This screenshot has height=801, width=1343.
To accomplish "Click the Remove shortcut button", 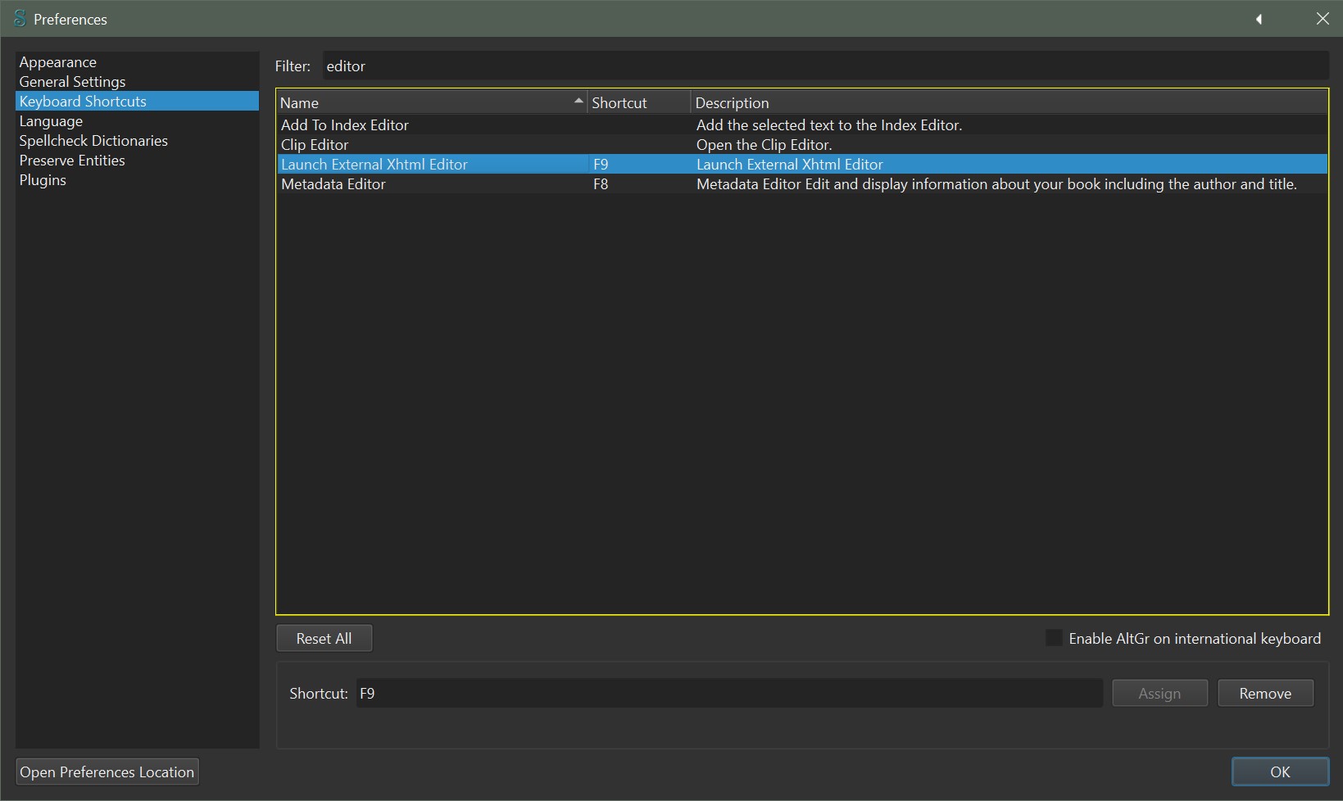I will (x=1264, y=693).
